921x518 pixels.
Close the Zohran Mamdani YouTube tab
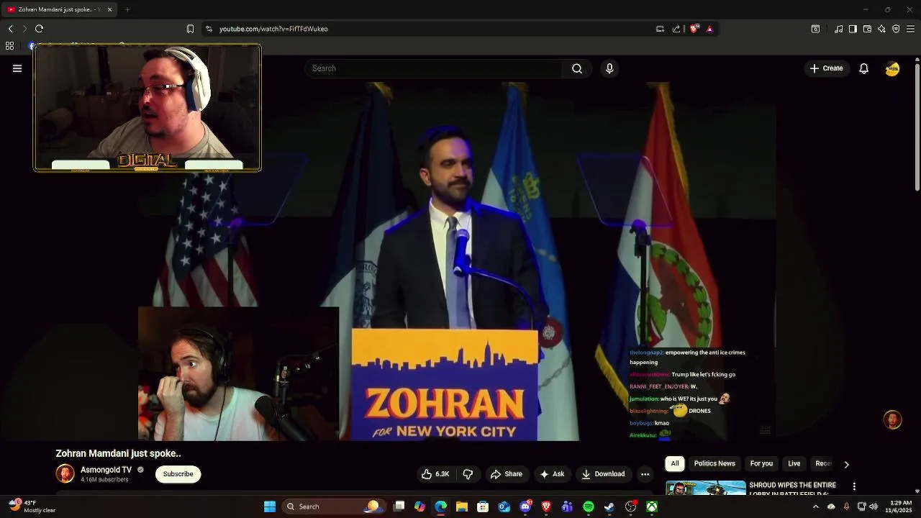tap(110, 9)
